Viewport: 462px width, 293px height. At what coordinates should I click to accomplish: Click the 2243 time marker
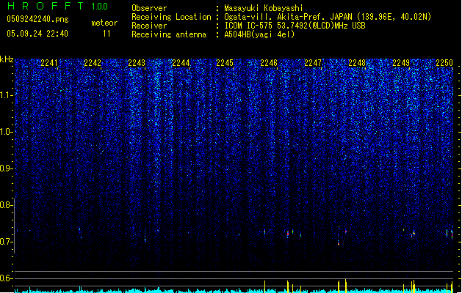point(137,63)
